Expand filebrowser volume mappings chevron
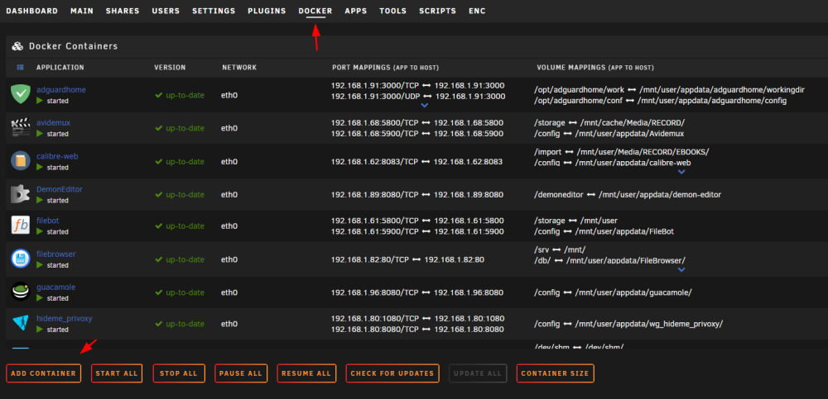 tap(681, 269)
